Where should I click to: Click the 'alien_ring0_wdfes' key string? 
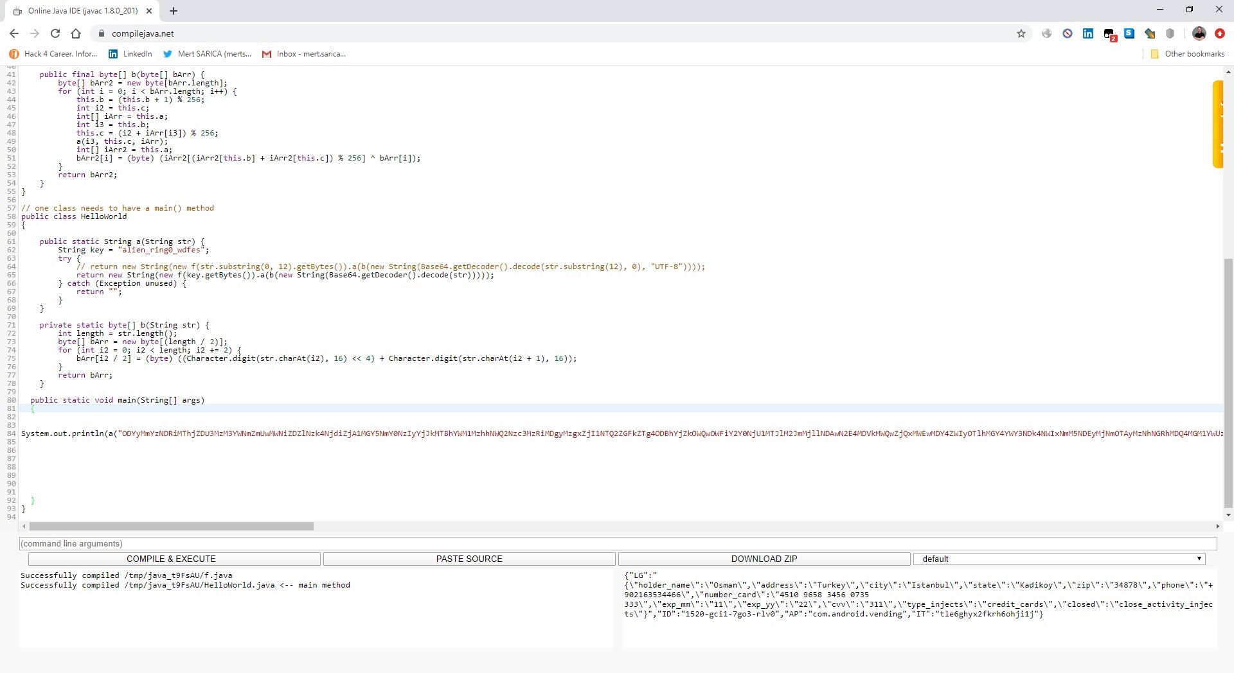[161, 250]
